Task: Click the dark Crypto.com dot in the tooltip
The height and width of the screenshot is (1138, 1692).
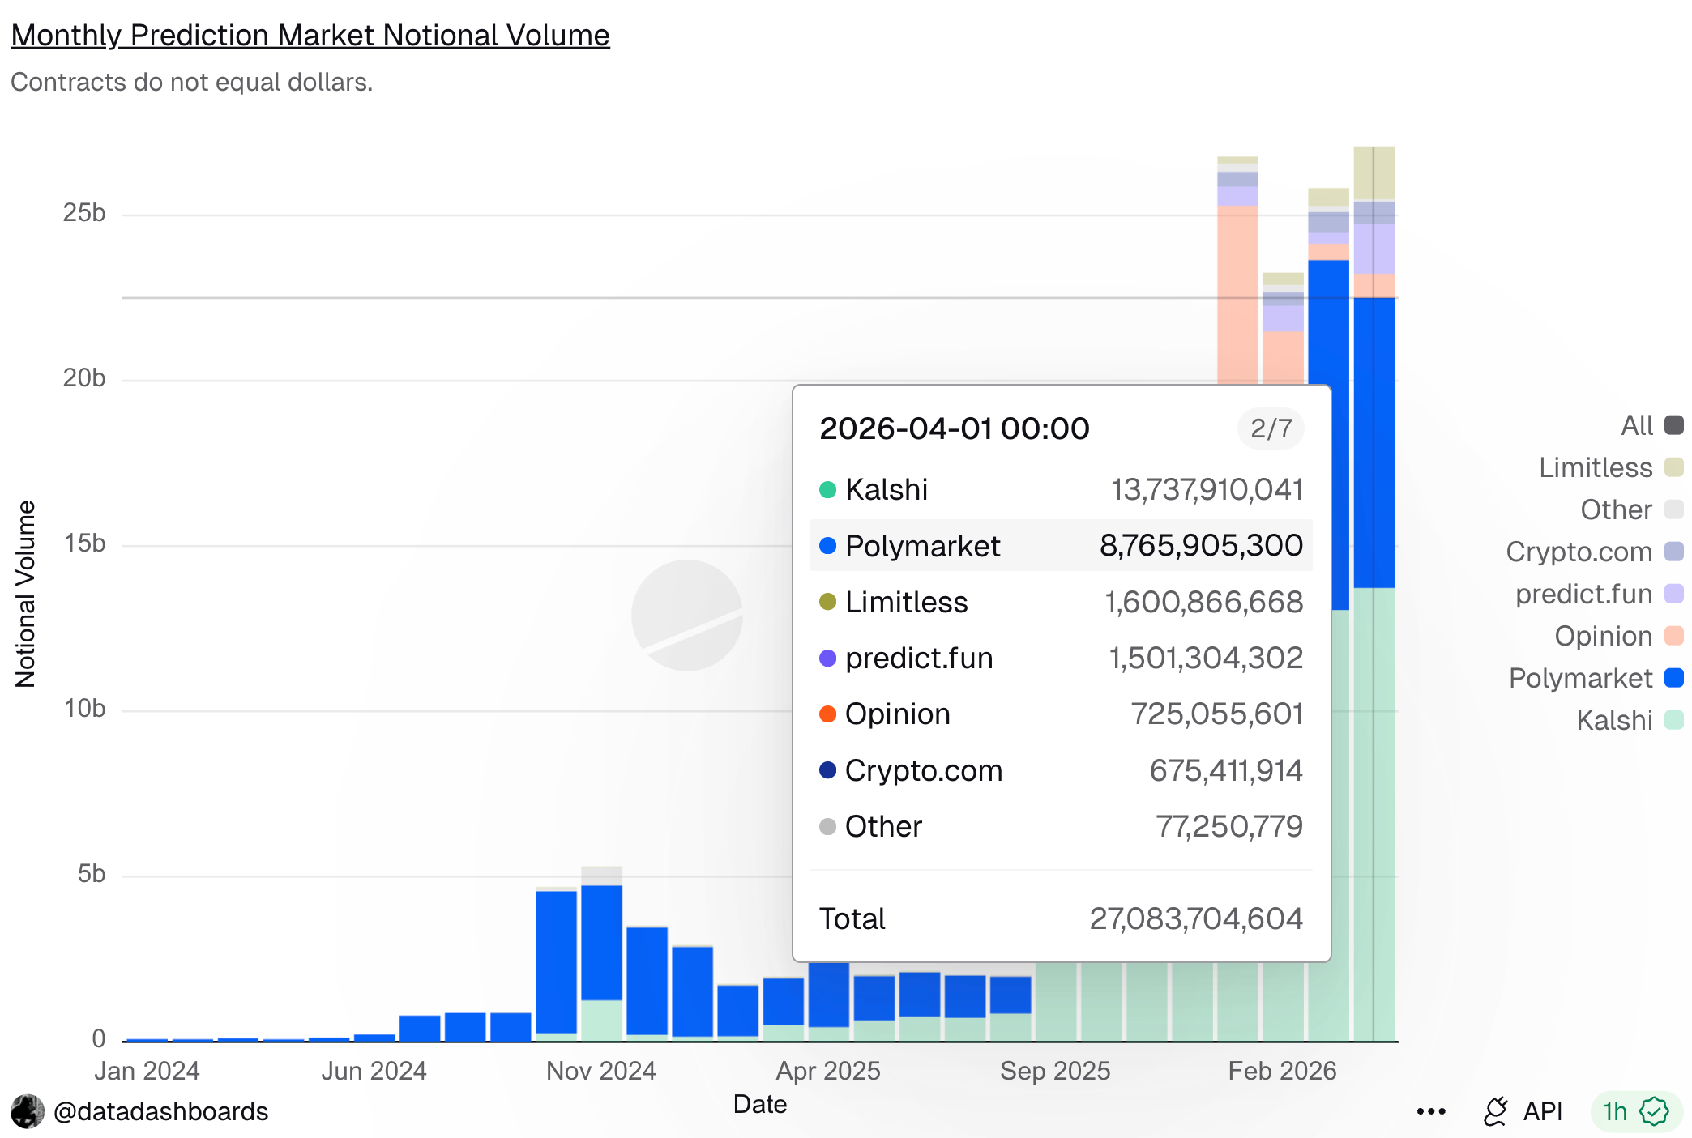Action: [x=827, y=770]
